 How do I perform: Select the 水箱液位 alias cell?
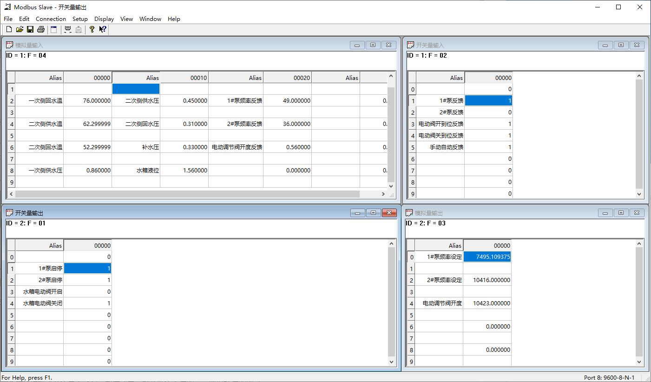point(136,170)
